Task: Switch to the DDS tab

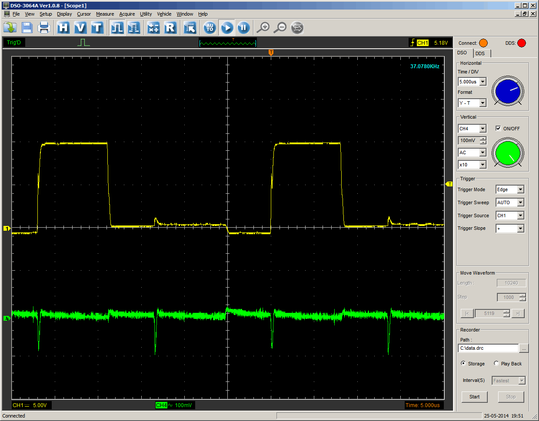Action: (480, 53)
